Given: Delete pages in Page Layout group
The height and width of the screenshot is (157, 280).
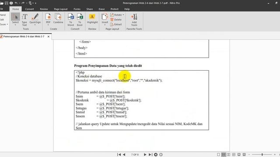Looking at the screenshot, I should click(x=116, y=20).
